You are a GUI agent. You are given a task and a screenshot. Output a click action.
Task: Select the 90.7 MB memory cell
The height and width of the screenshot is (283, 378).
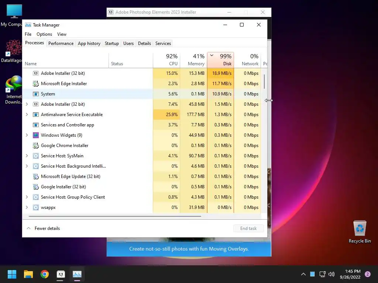[193, 156]
